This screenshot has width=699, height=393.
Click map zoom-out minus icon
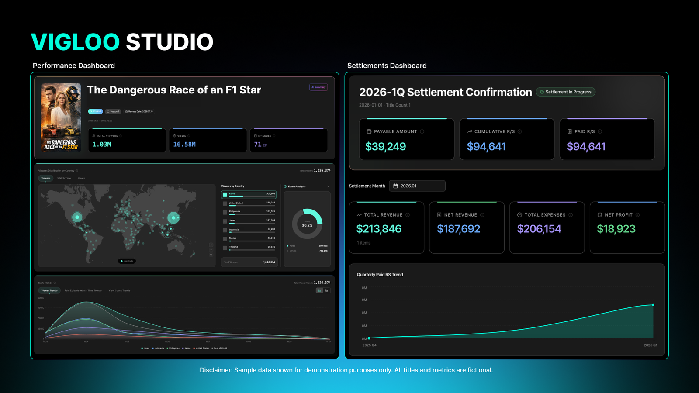[211, 250]
